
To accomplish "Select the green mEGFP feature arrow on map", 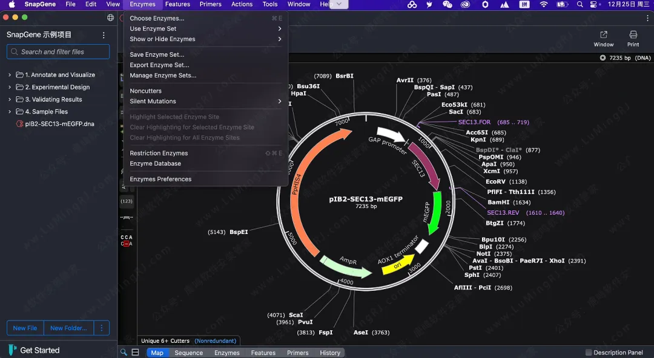I will click(433, 212).
